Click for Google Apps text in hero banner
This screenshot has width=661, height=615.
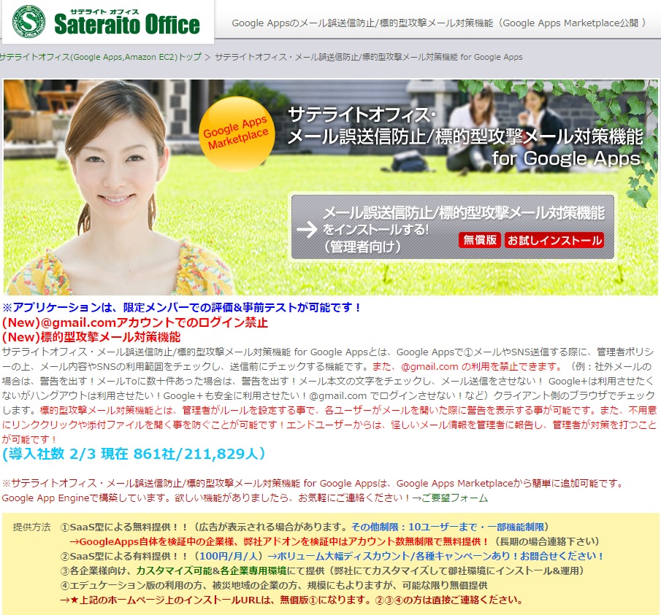point(566,159)
